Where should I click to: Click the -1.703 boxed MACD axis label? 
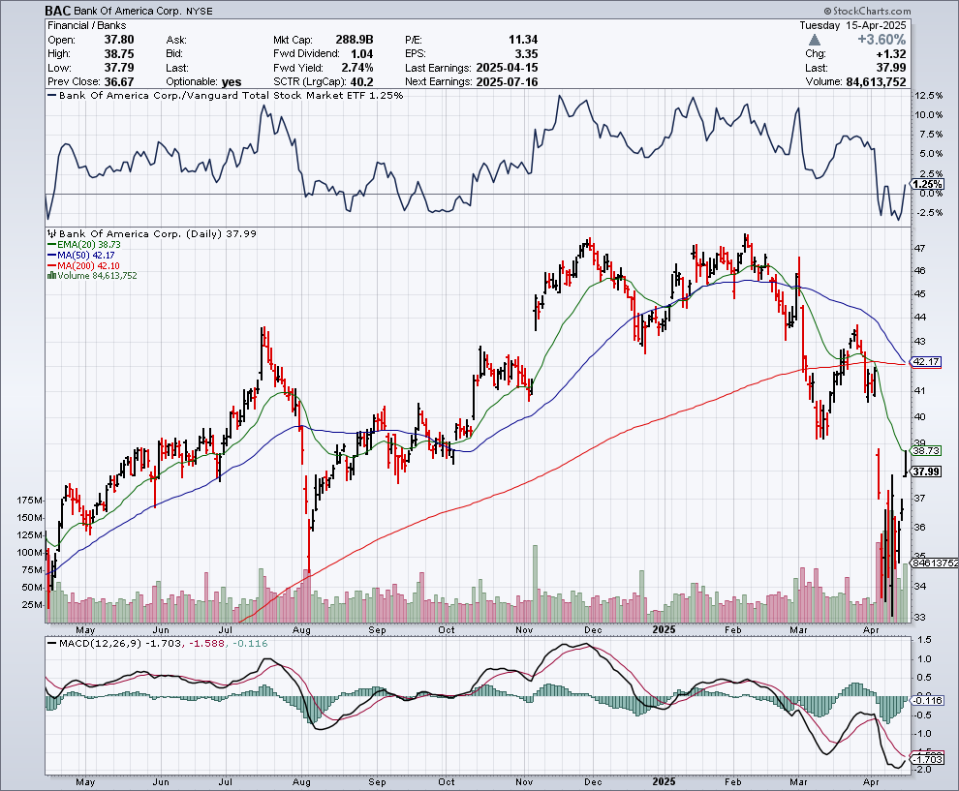[928, 759]
